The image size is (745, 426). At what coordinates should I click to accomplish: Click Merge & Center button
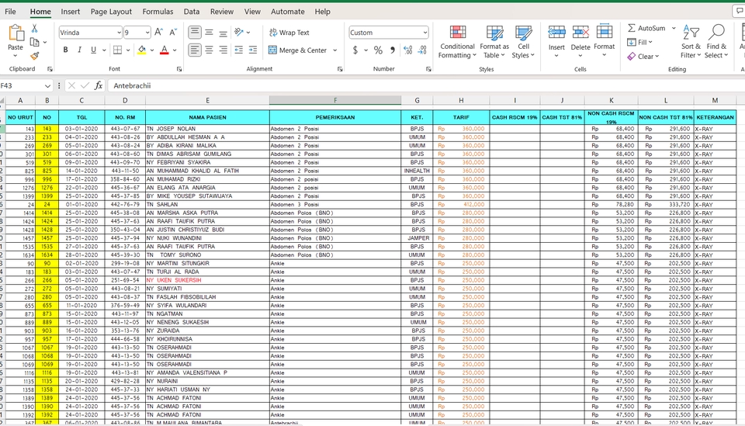click(297, 50)
